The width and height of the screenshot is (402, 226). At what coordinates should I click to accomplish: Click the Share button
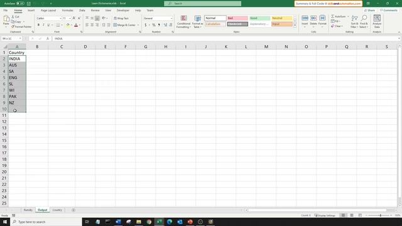369,10
